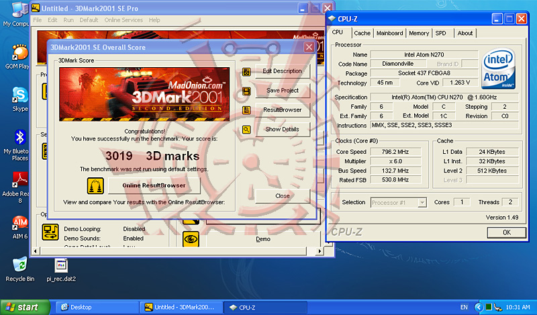Click the 3DMark horizontal scrollbar left arrow
This screenshot has width=537, height=315.
point(36,251)
